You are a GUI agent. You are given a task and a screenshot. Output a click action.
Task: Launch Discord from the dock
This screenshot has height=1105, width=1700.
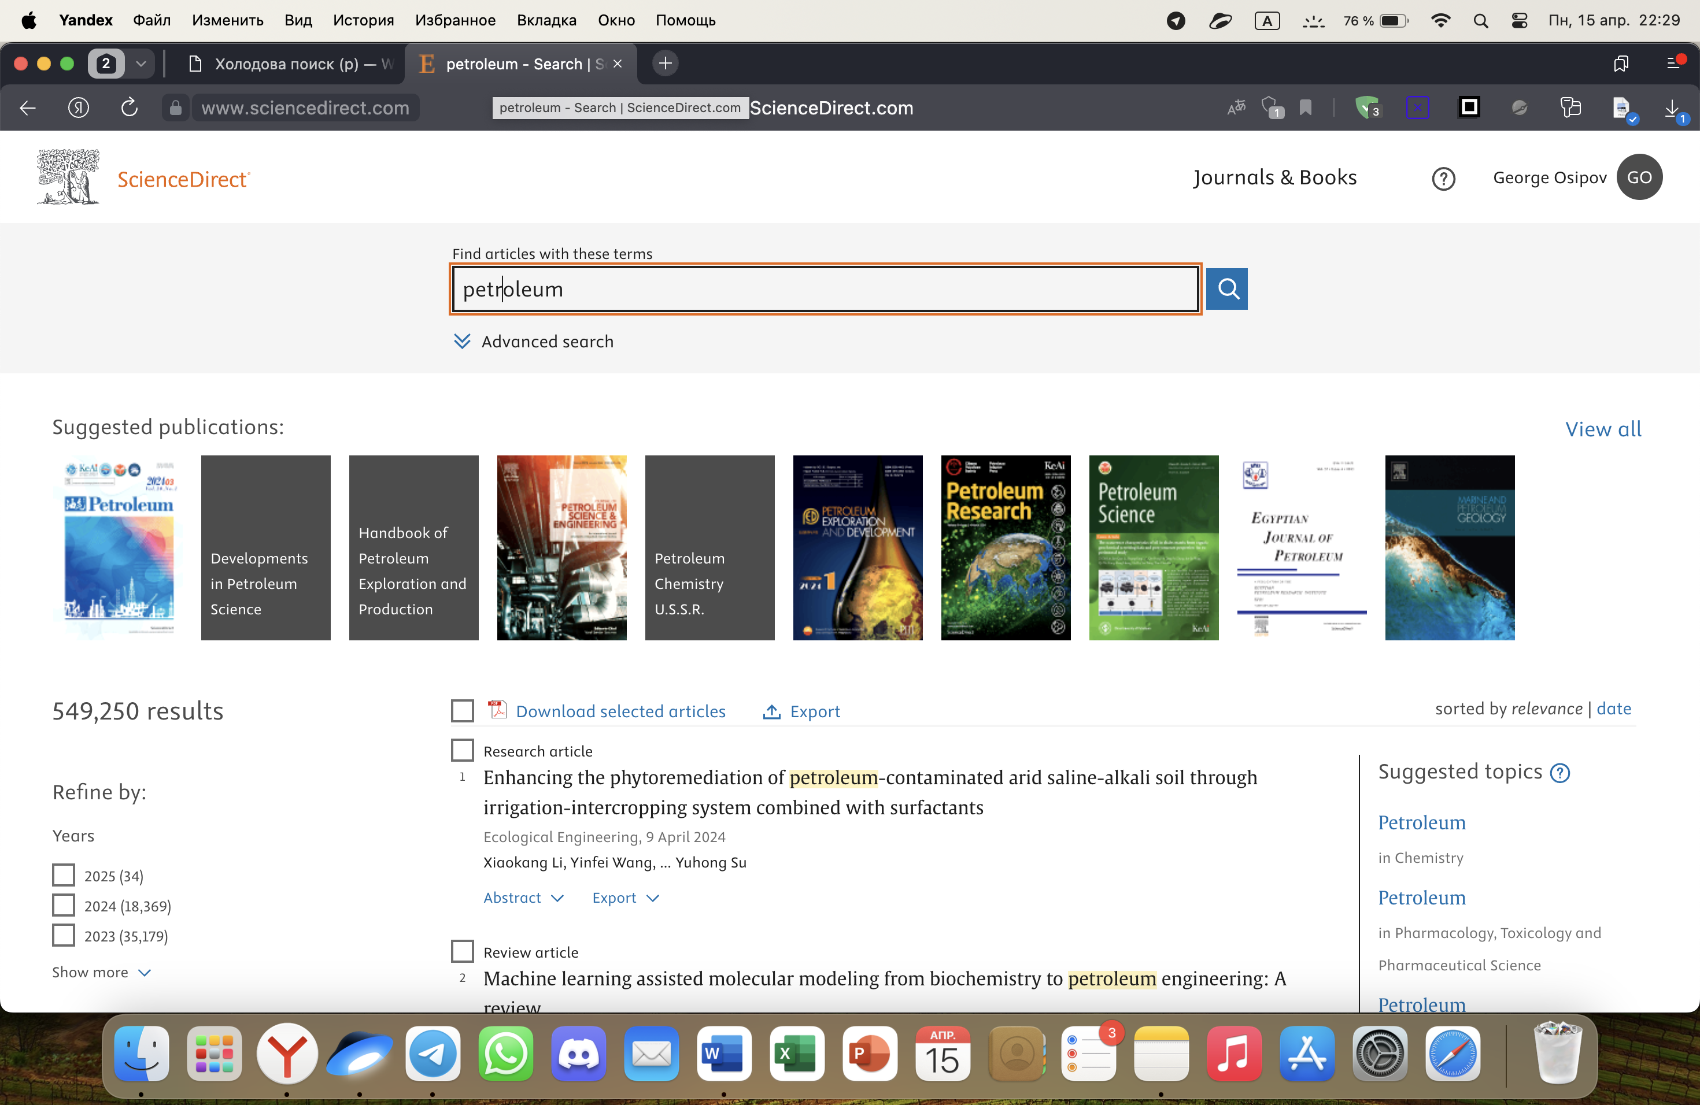[578, 1054]
